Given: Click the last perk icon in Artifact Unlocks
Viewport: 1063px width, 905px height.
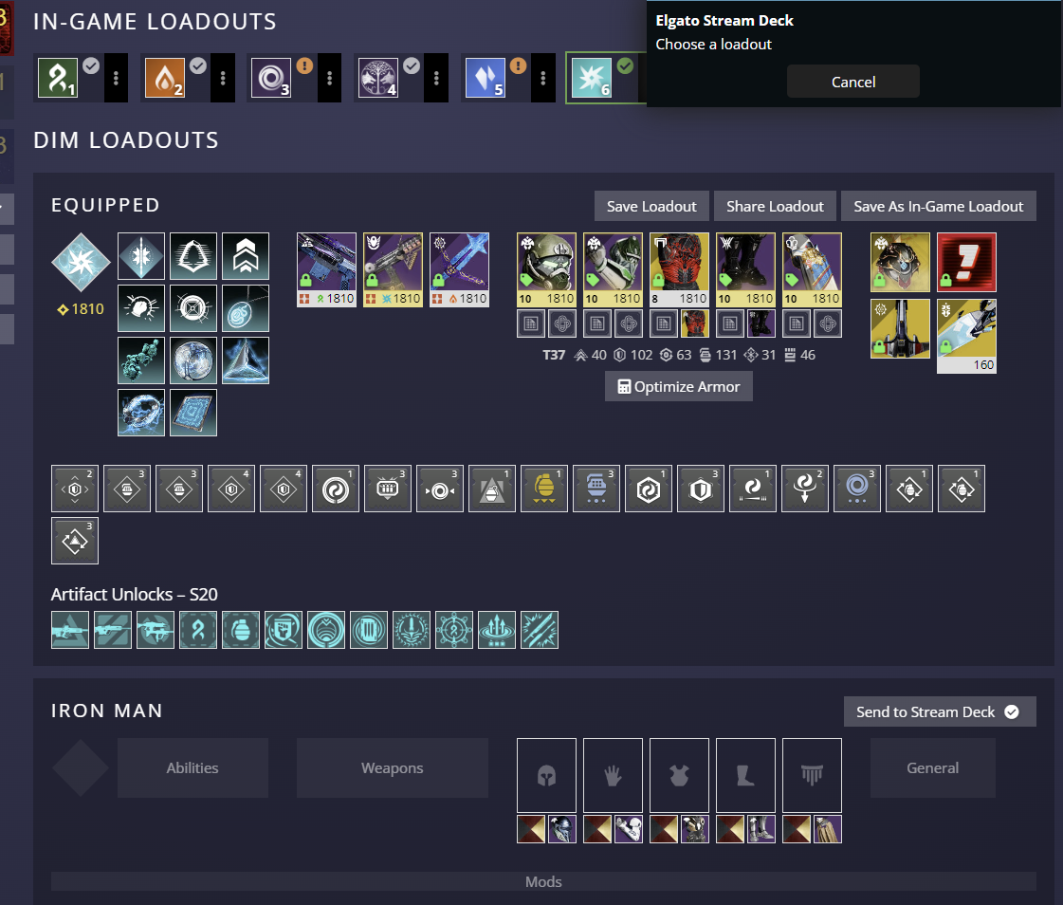Looking at the screenshot, I should (x=540, y=630).
